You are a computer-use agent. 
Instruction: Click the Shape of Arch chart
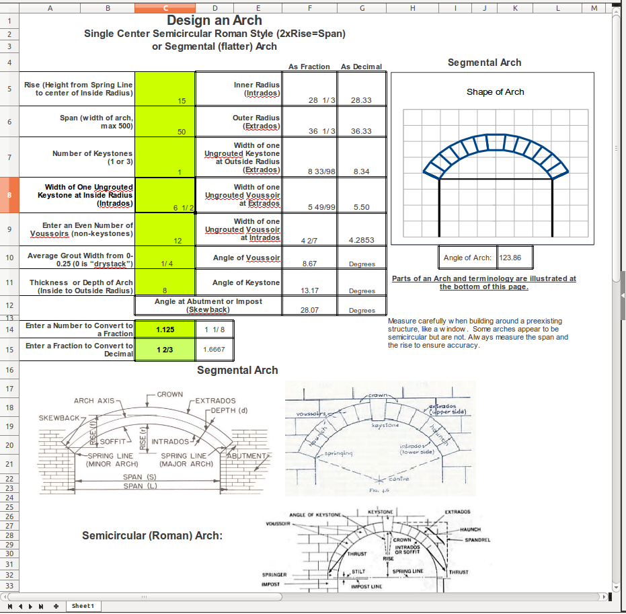(x=492, y=159)
